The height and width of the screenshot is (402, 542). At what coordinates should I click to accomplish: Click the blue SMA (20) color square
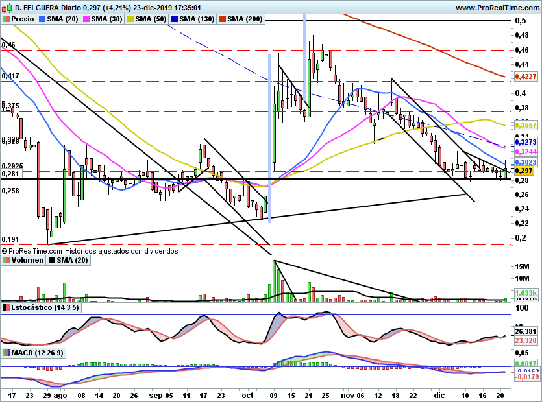pos(43,19)
